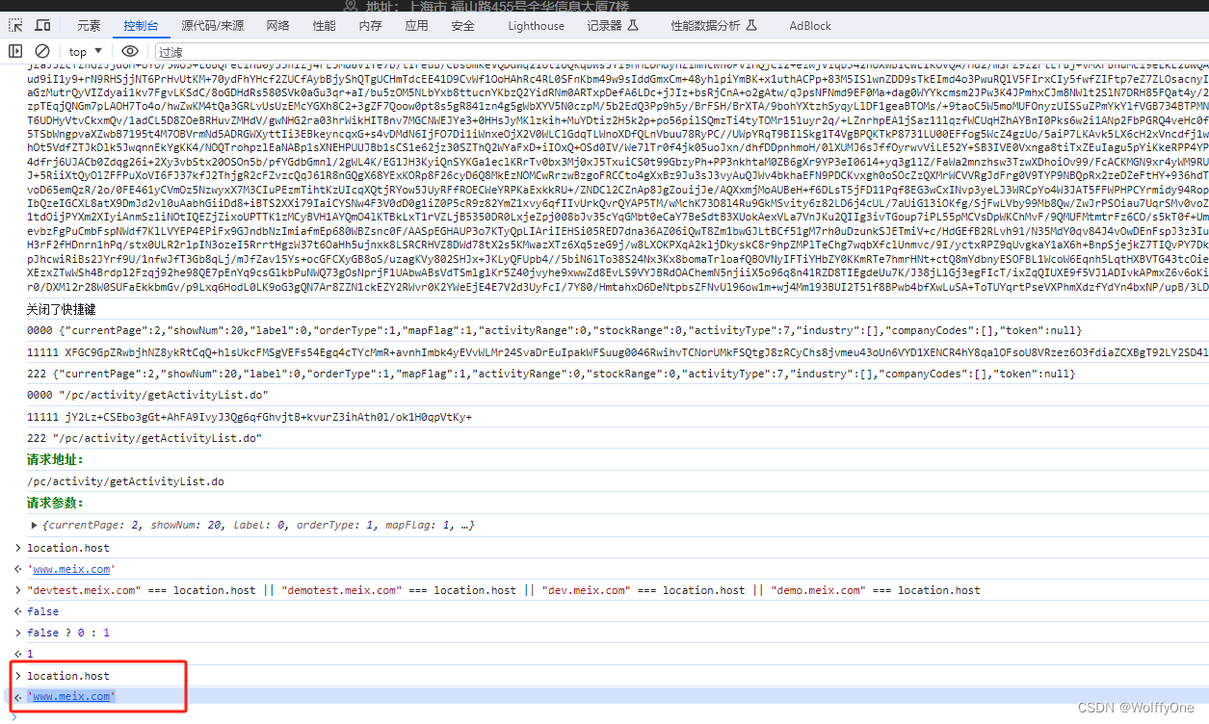The image size is (1209, 724).
Task: Open the 性能 tab
Action: point(325,26)
